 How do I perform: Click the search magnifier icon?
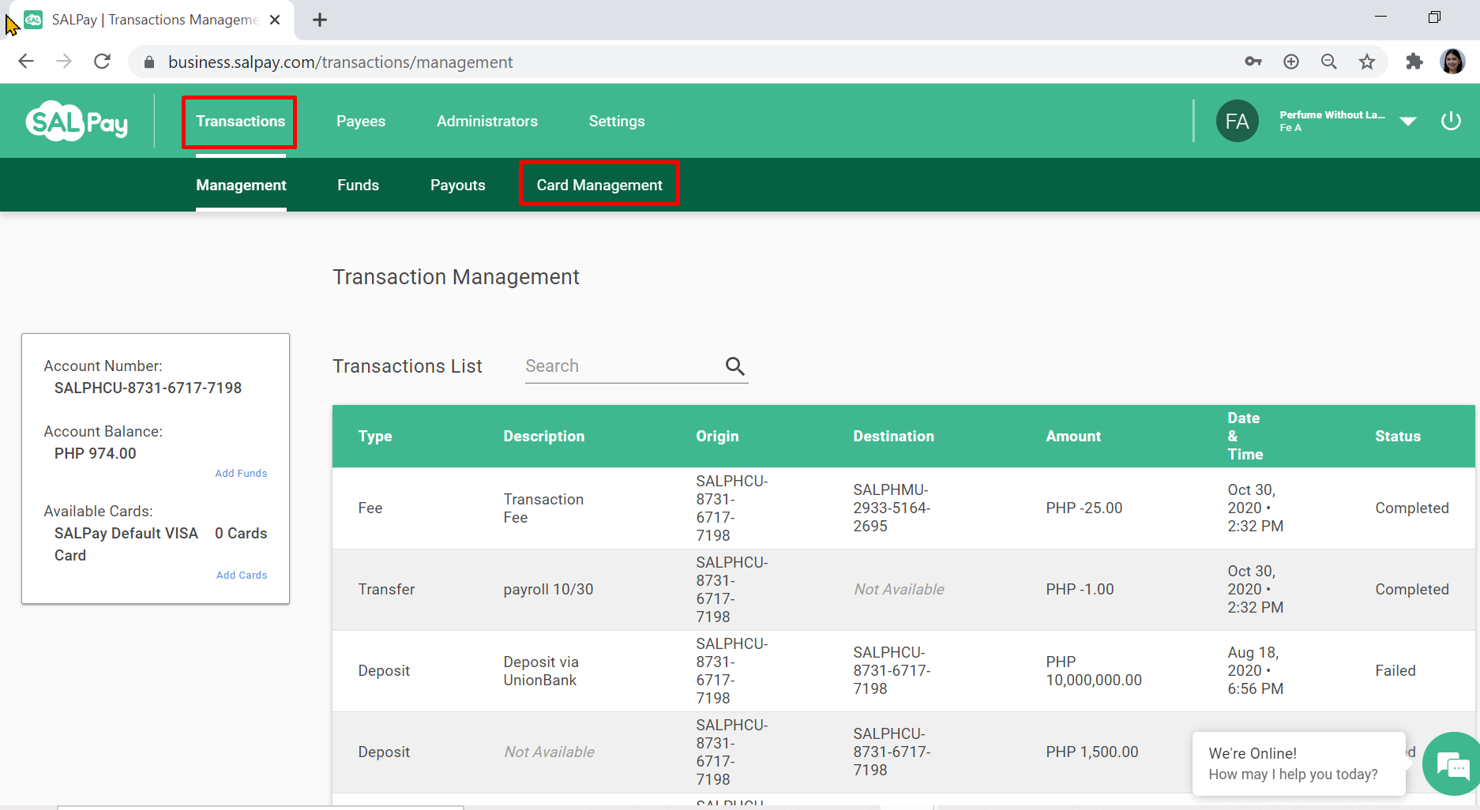click(734, 366)
